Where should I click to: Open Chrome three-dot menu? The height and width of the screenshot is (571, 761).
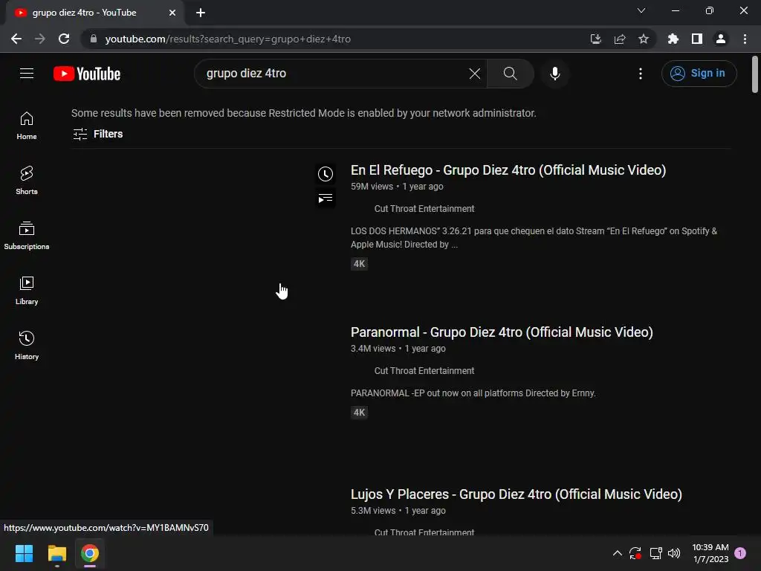(745, 39)
